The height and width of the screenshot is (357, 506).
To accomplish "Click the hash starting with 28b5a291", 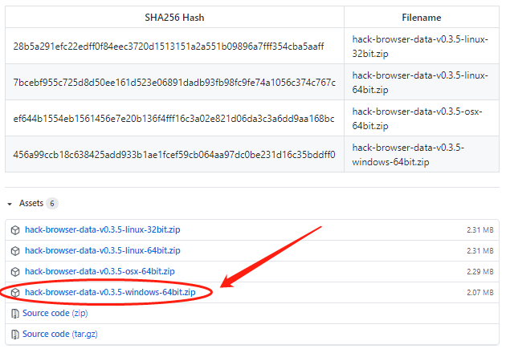I will [169, 47].
